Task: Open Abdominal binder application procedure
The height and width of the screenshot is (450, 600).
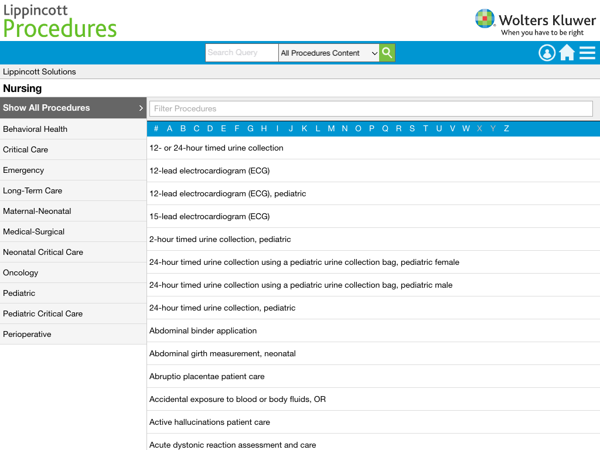Action: (x=373, y=330)
